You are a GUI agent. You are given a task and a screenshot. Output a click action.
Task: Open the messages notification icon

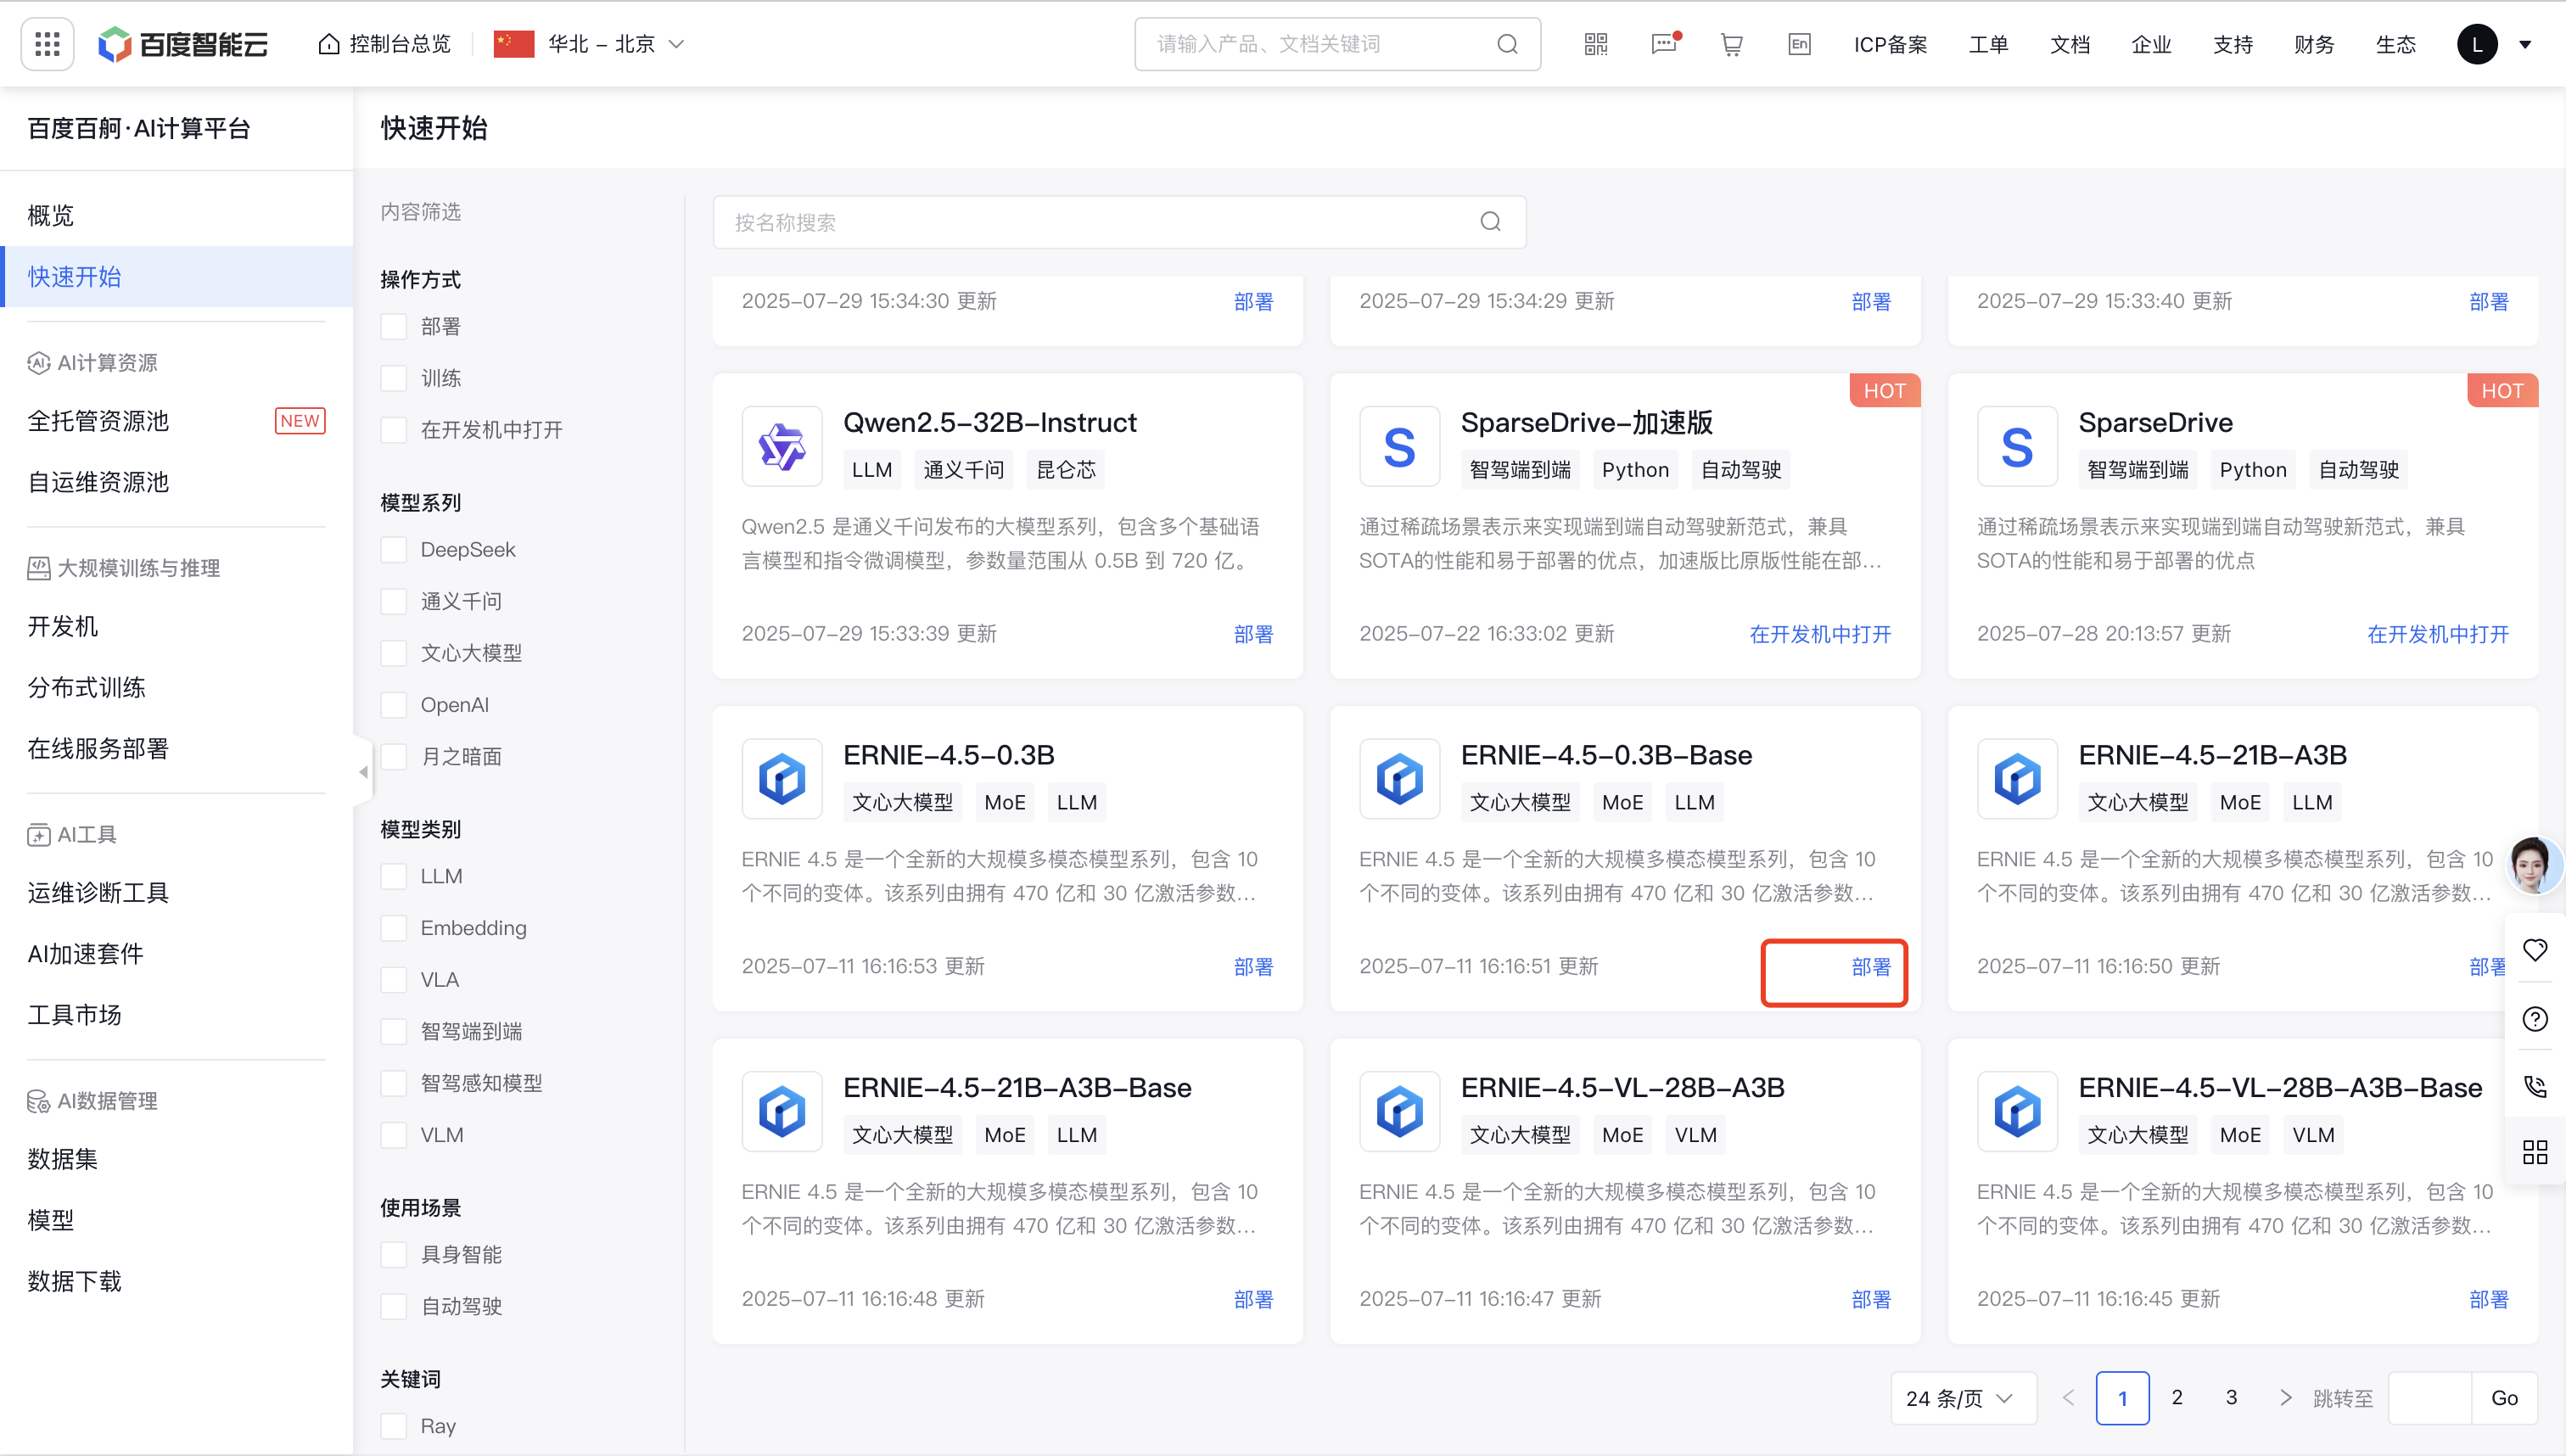click(1664, 44)
